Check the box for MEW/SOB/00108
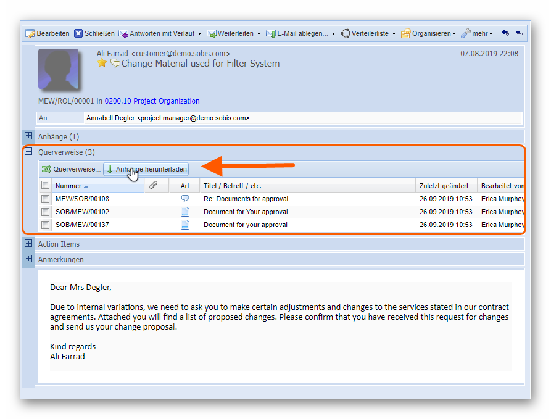 tap(45, 199)
